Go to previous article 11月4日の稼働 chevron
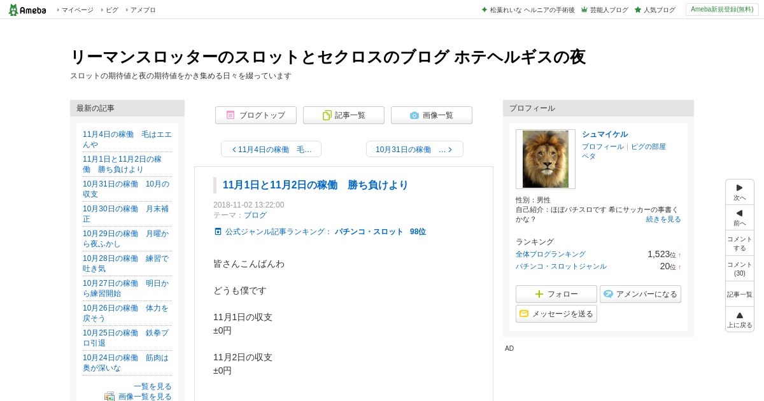 click(x=271, y=149)
